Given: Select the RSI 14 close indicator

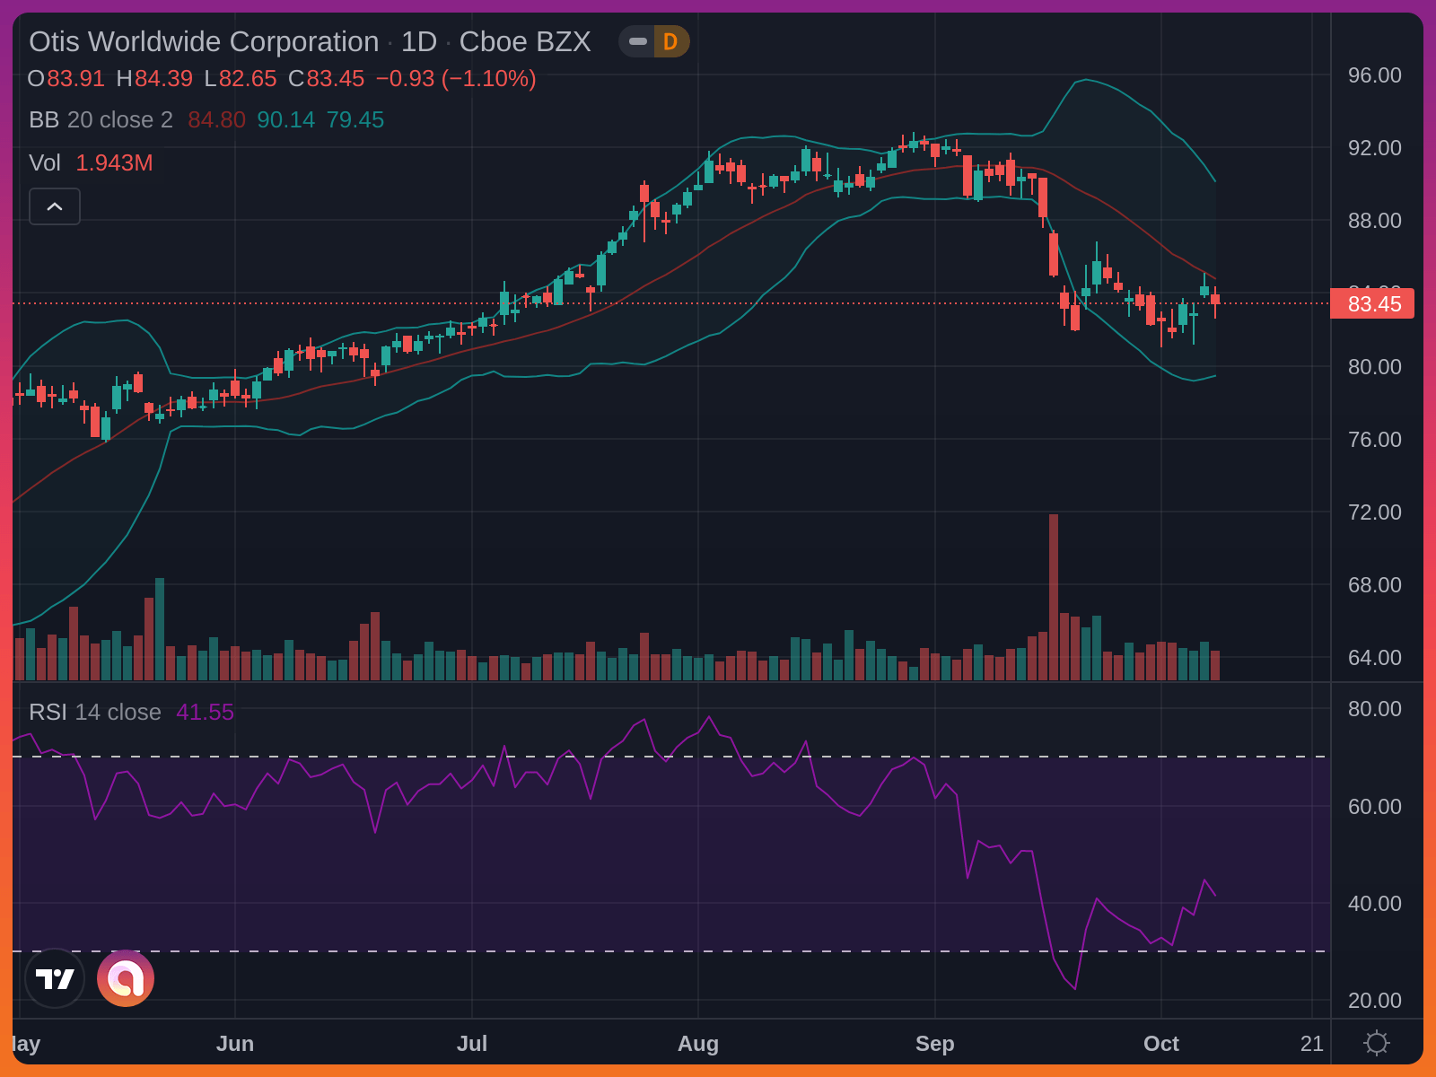Looking at the screenshot, I should click(95, 712).
